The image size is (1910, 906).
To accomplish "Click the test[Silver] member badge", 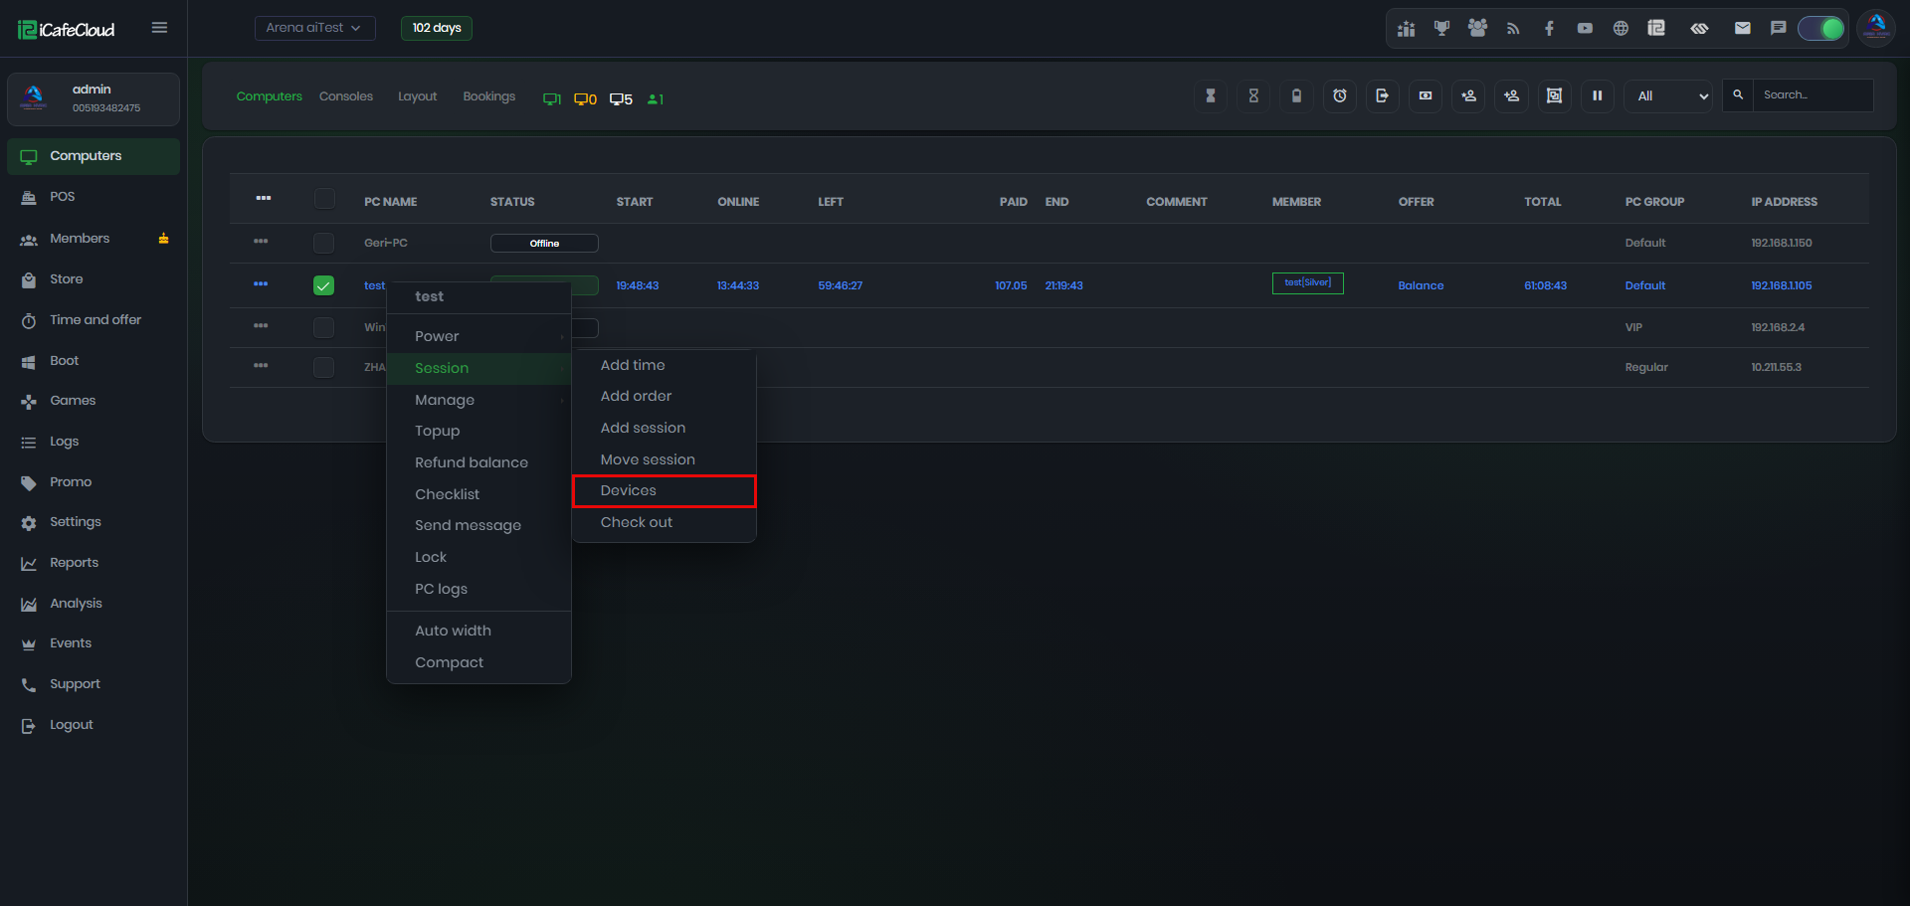I will pos(1308,283).
